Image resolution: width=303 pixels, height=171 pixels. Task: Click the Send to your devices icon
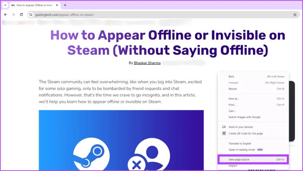(224, 127)
